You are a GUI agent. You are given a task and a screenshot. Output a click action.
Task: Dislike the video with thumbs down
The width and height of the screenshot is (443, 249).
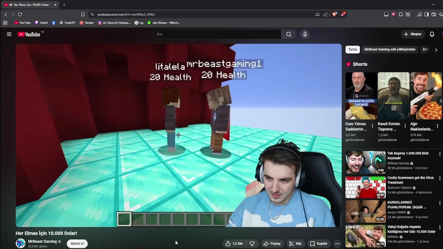pos(252,243)
